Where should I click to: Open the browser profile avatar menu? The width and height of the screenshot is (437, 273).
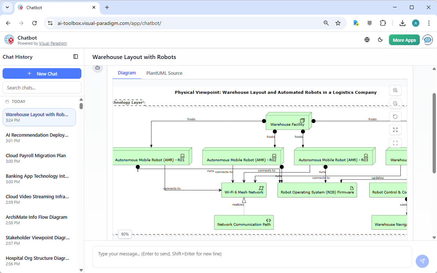(x=415, y=23)
